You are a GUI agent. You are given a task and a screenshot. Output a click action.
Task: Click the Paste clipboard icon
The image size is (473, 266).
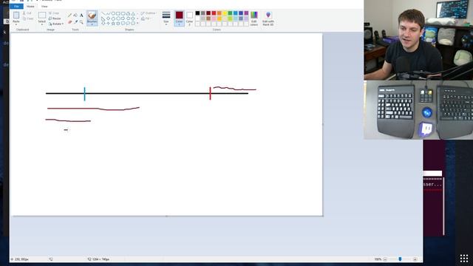pos(16,15)
